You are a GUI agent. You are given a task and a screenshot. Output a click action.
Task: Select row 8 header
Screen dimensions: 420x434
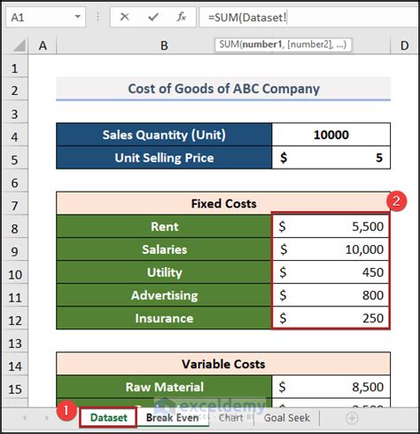pos(15,228)
